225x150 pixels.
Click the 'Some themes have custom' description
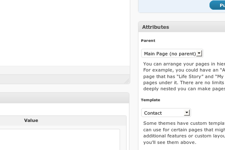tap(184, 133)
